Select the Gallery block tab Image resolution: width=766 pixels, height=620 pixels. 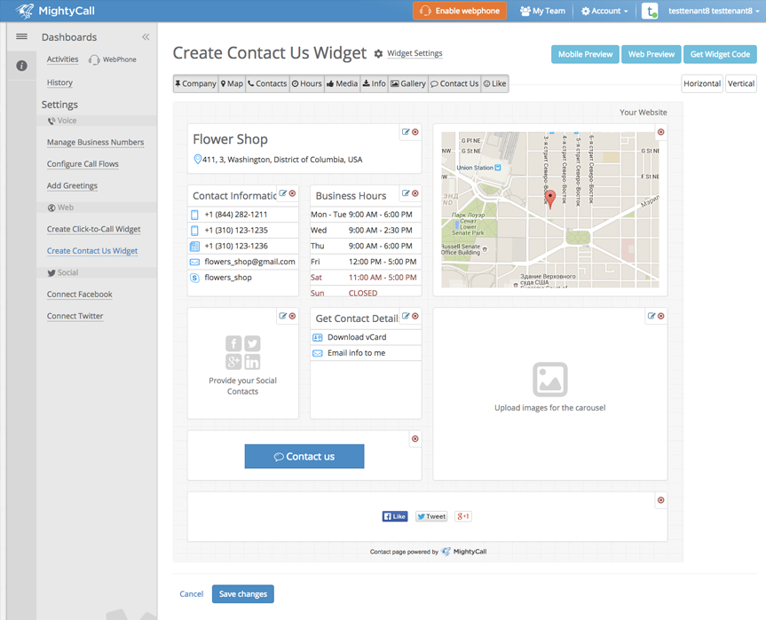[408, 83]
